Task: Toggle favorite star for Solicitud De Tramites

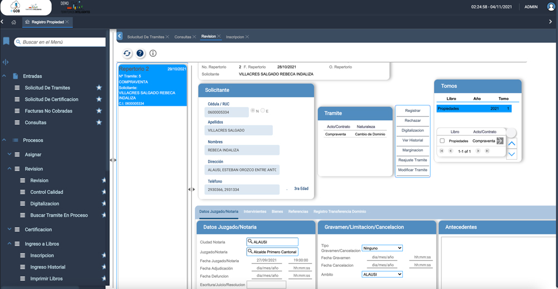Action: [99, 88]
